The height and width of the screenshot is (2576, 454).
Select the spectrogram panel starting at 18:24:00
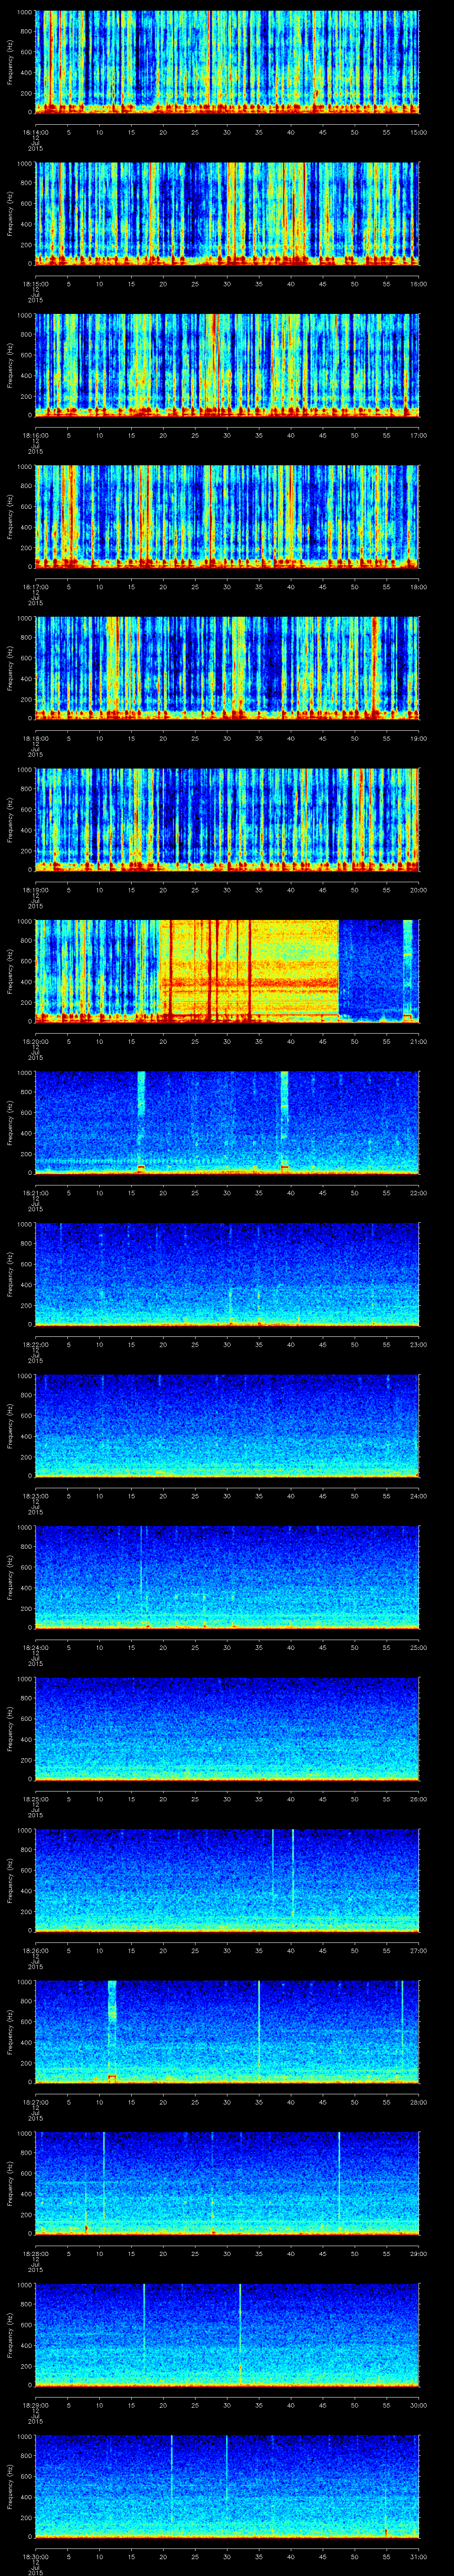(x=227, y=1577)
